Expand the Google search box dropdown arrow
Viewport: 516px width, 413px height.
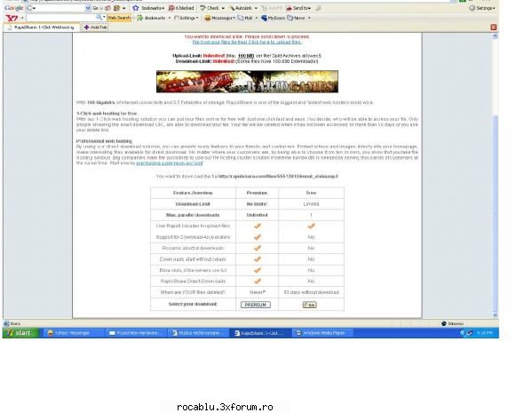(88, 8)
